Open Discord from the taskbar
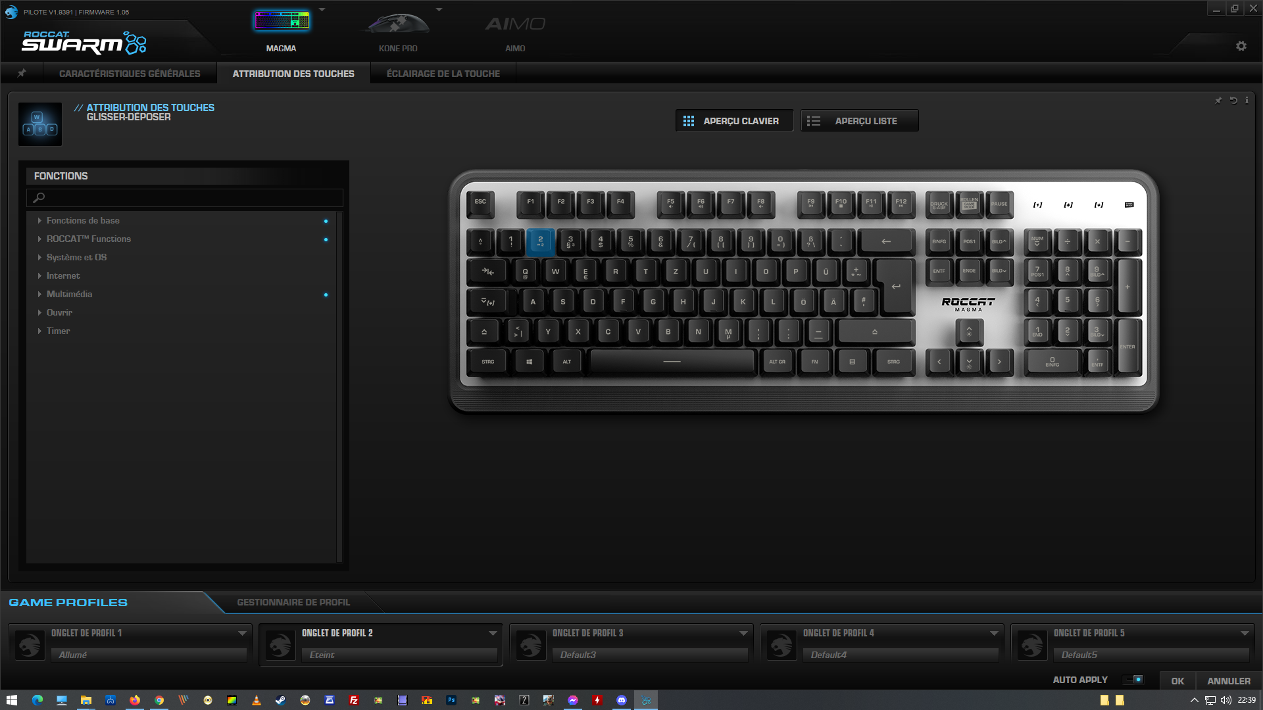The width and height of the screenshot is (1263, 710). [622, 700]
